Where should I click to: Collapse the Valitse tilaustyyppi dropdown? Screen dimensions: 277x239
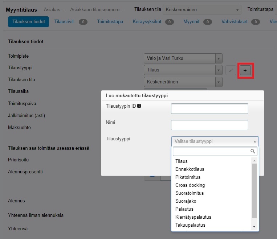(x=215, y=141)
